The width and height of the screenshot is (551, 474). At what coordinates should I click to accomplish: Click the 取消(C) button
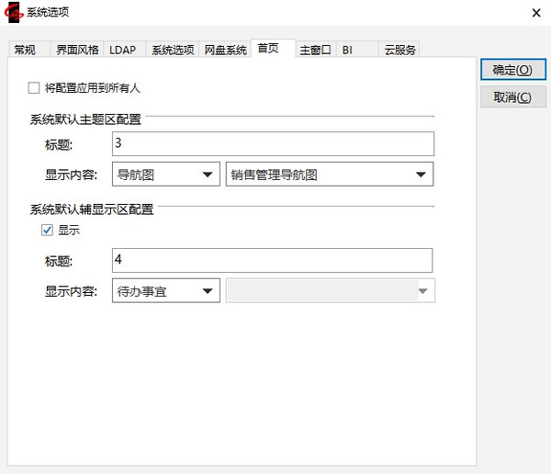(x=512, y=97)
